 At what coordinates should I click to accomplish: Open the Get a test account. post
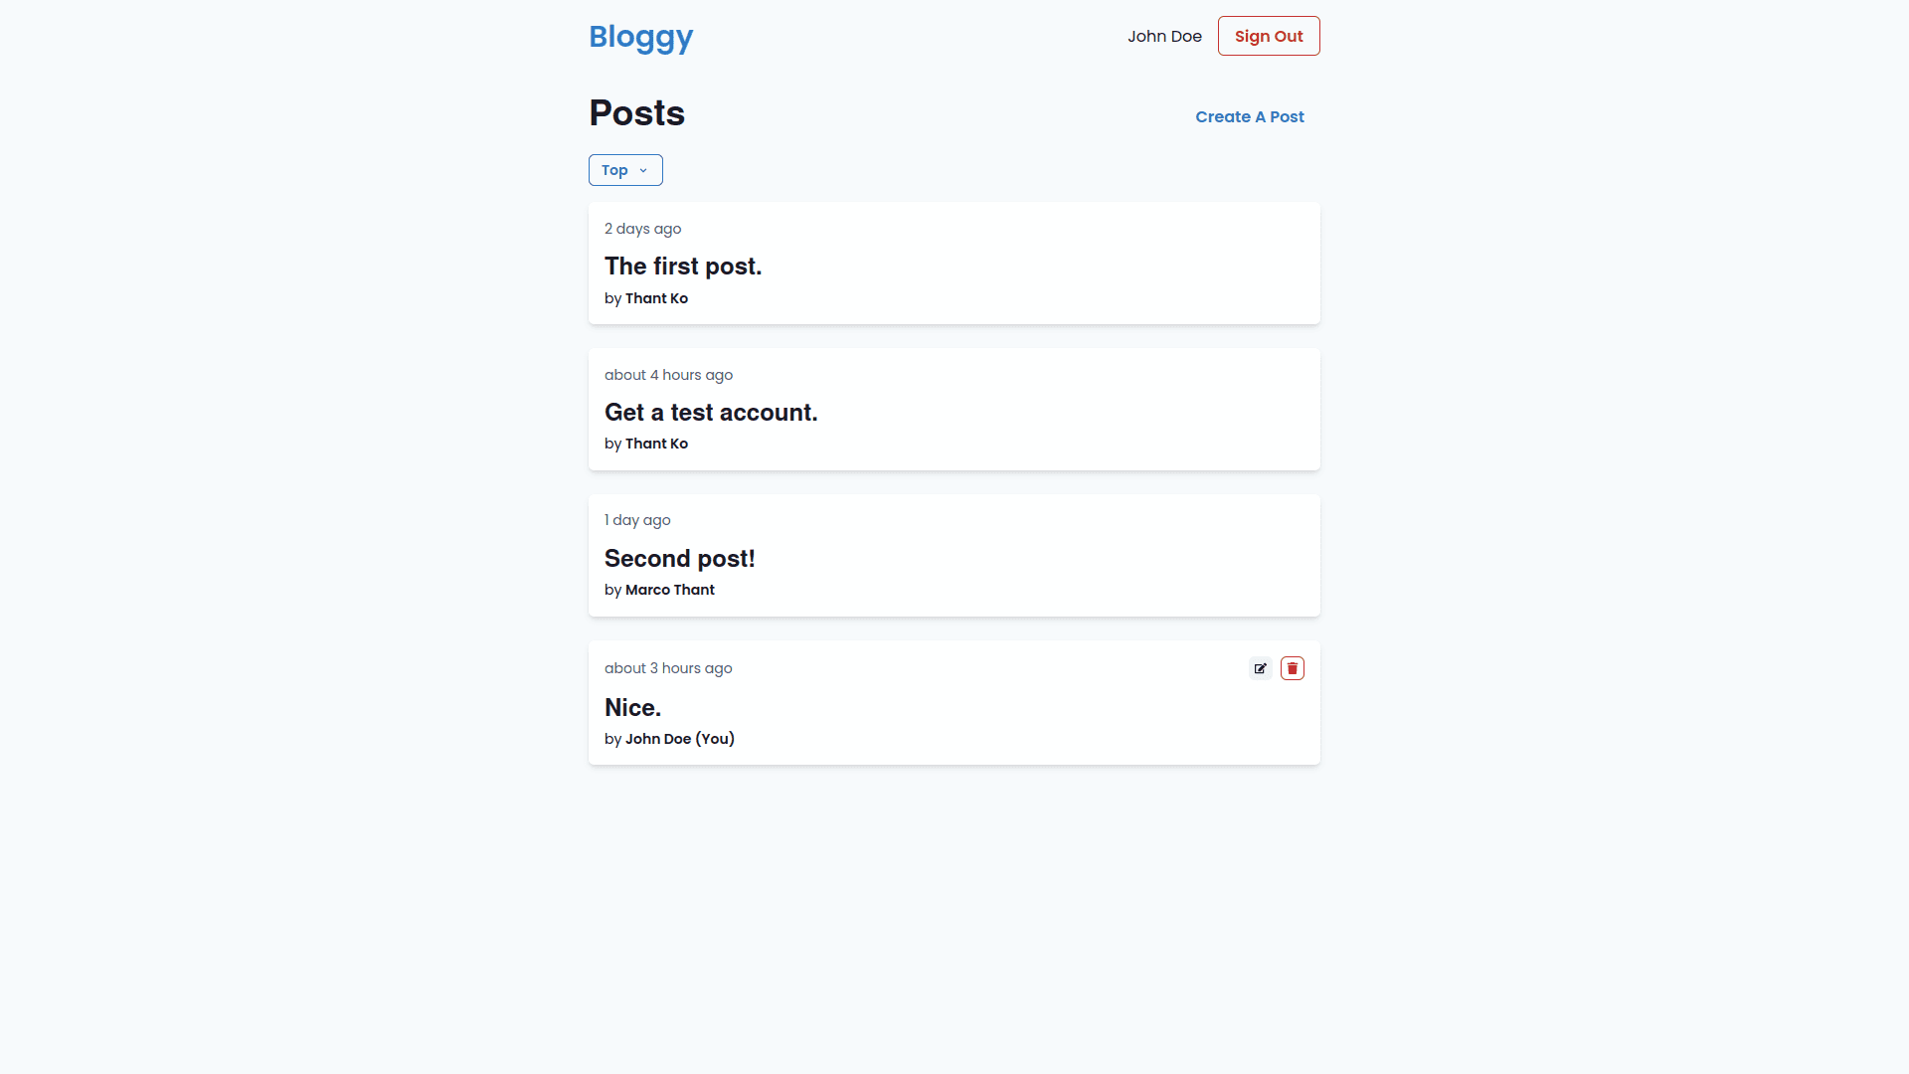point(711,413)
